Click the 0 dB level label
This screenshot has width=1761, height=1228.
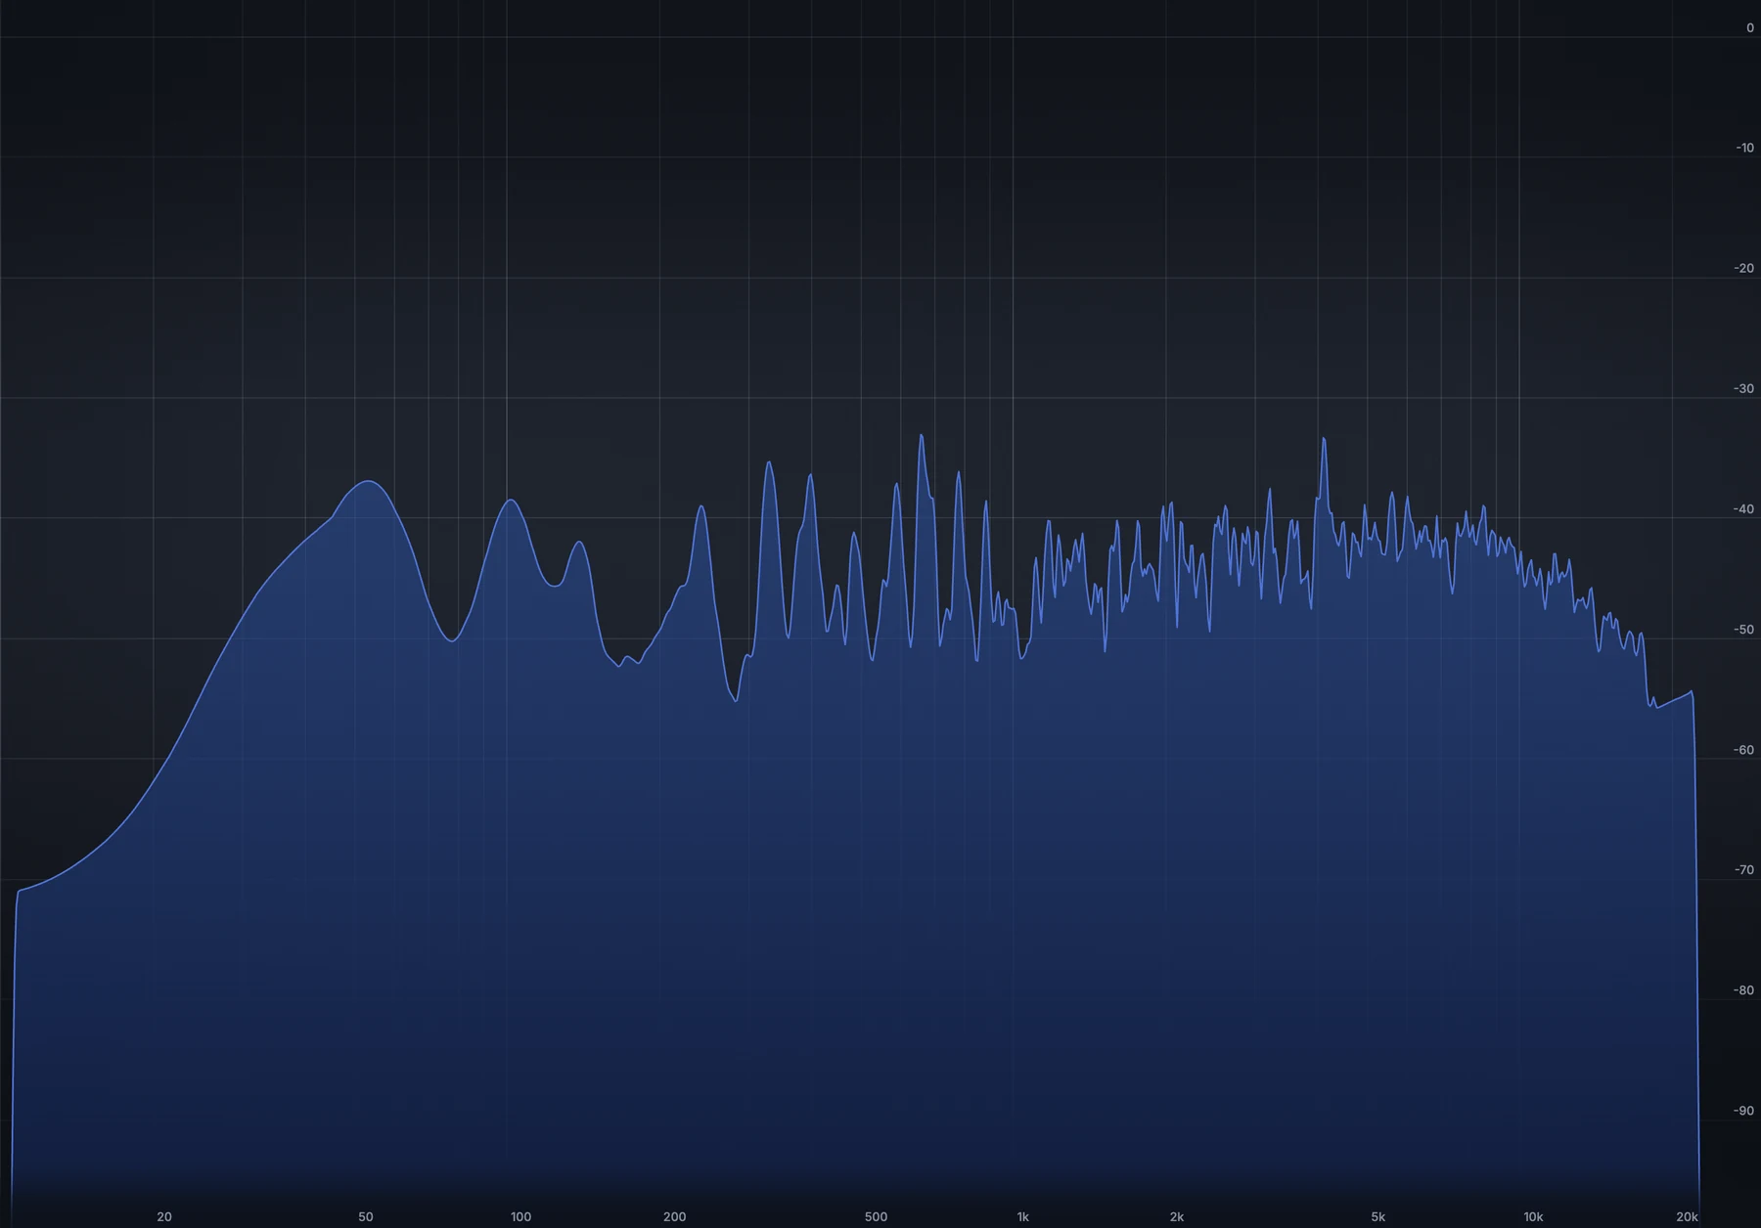pyautogui.click(x=1750, y=27)
